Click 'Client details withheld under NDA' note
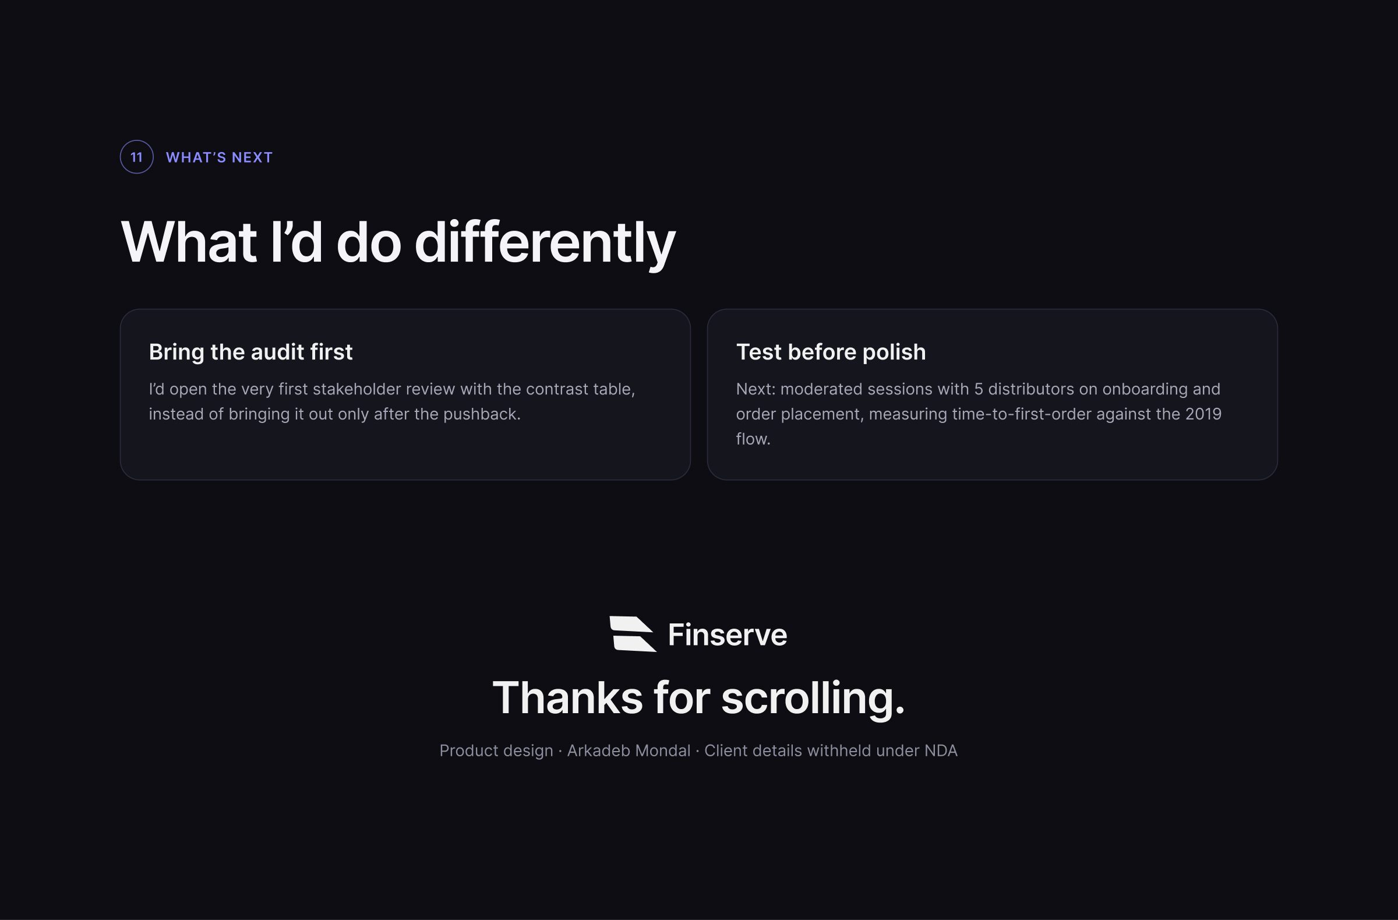The height and width of the screenshot is (920, 1398). click(831, 750)
